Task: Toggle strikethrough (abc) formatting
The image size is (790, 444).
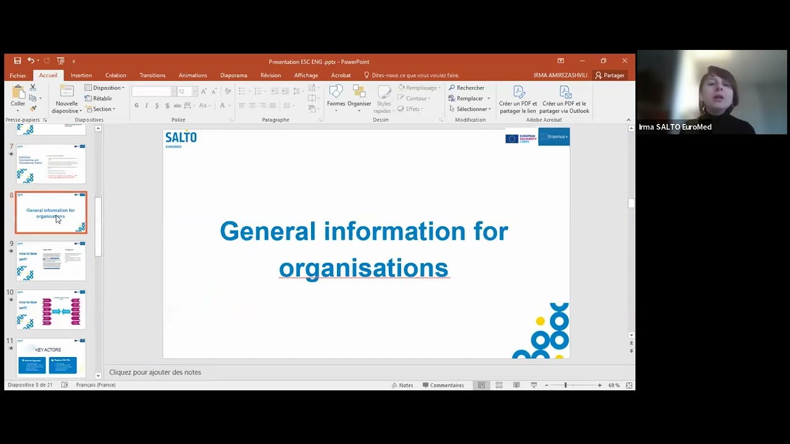Action: pyautogui.click(x=177, y=105)
